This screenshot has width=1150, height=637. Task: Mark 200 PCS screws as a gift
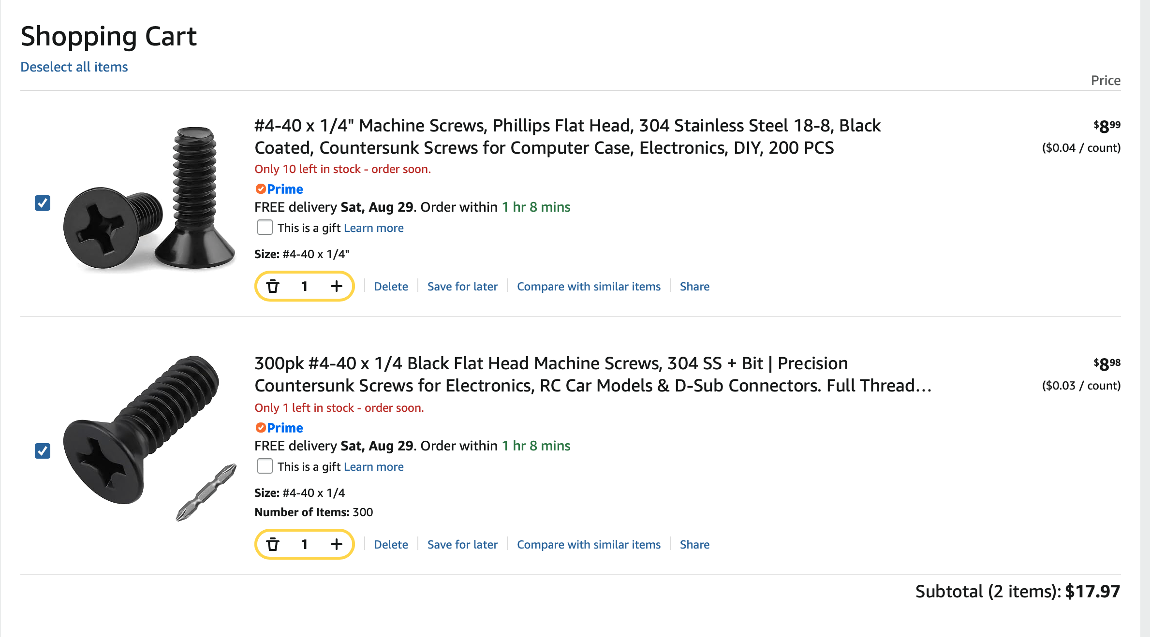(x=265, y=227)
